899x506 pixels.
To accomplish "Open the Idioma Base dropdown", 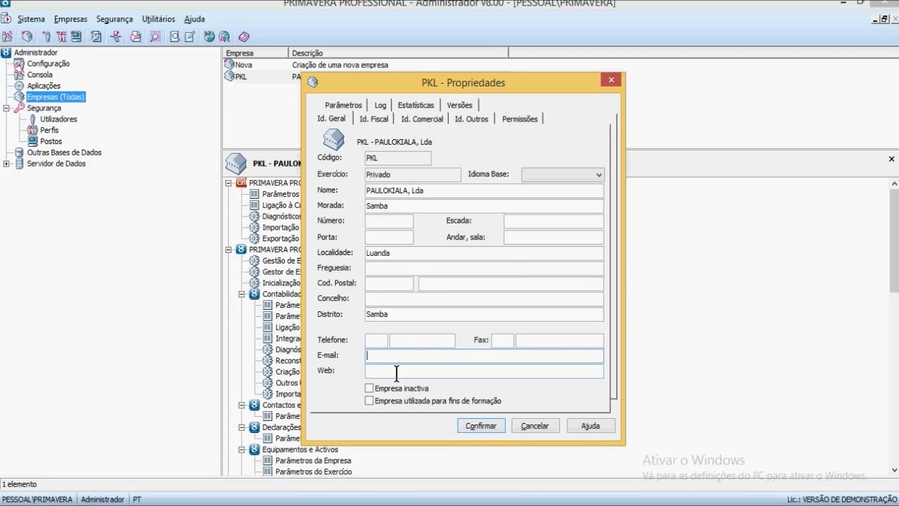I will pyautogui.click(x=598, y=175).
